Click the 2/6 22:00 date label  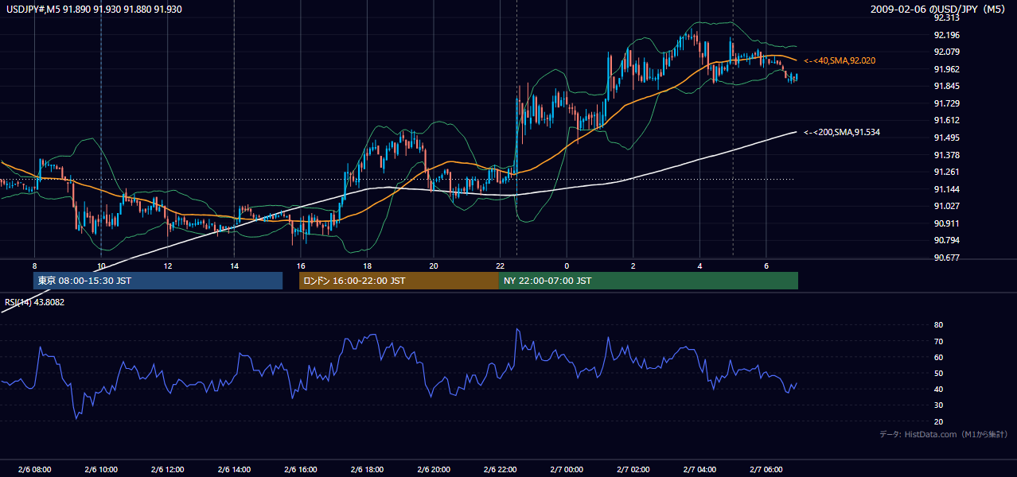(500, 470)
